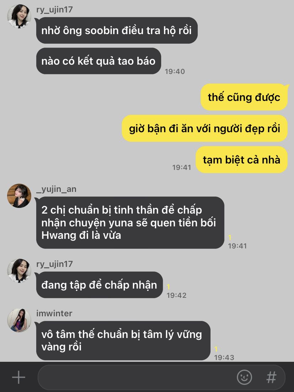Open ry_ujin17's top profile picture
This screenshot has width=294, height=392.
(x=19, y=16)
